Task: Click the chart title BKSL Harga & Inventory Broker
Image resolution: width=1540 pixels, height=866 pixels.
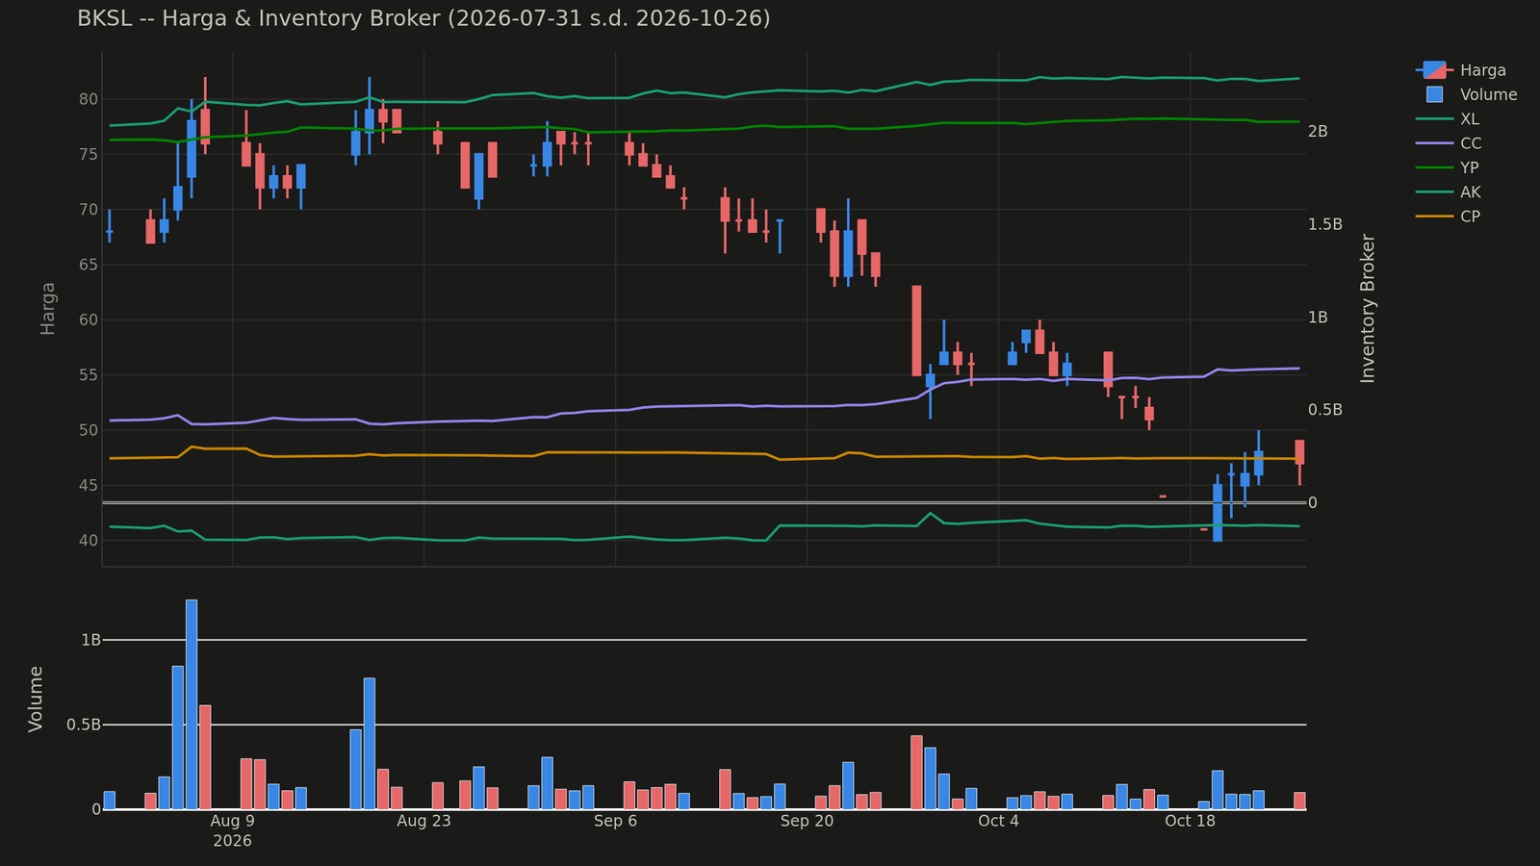Action: [x=423, y=19]
